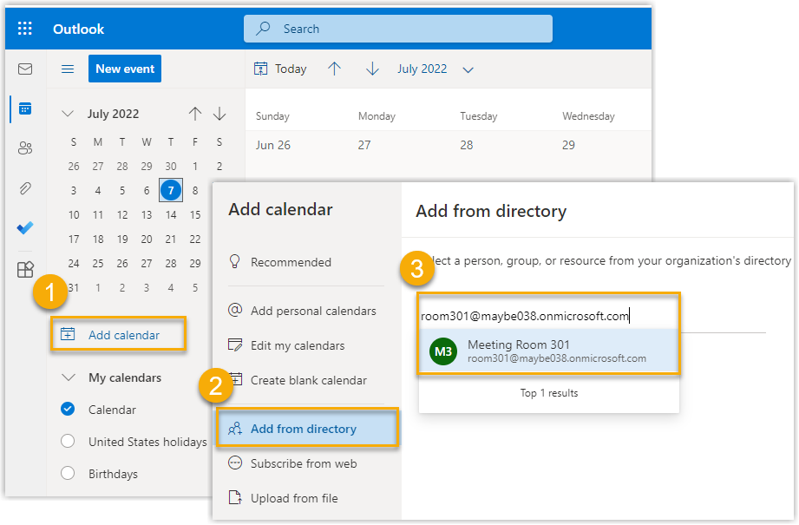This screenshot has height=525, width=799.
Task: Open the To Do checkmark icon
Action: (25, 228)
